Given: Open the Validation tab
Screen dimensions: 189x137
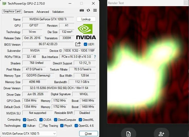Looking at the screenshot, I should click(x=58, y=12).
